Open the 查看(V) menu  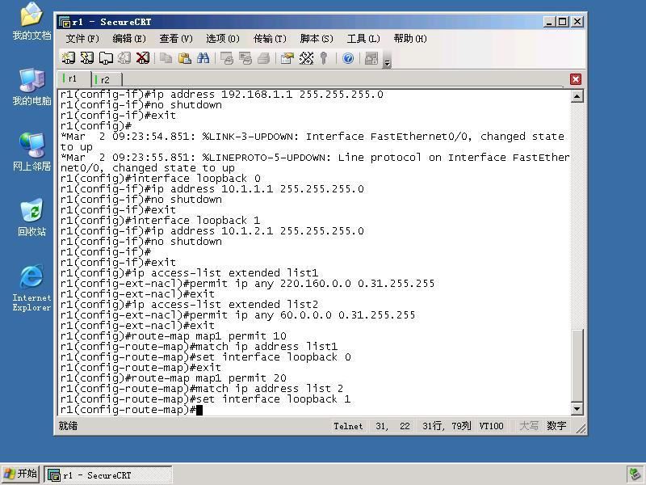[x=176, y=39]
